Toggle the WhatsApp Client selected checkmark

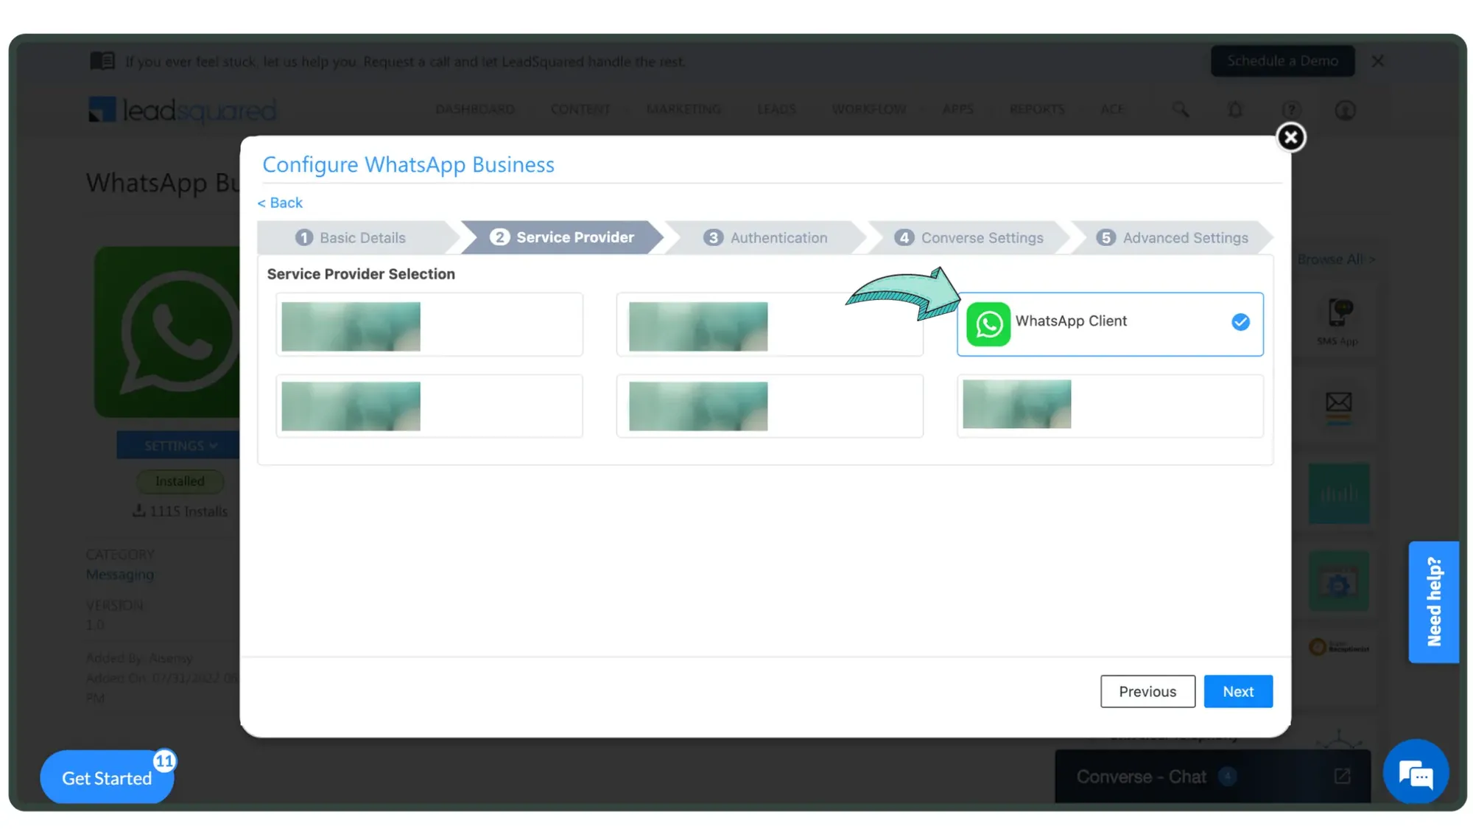1240,322
